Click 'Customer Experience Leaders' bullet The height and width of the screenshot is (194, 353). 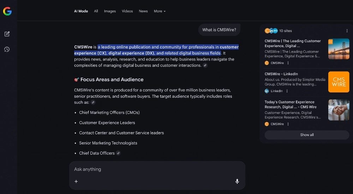[x=107, y=123]
